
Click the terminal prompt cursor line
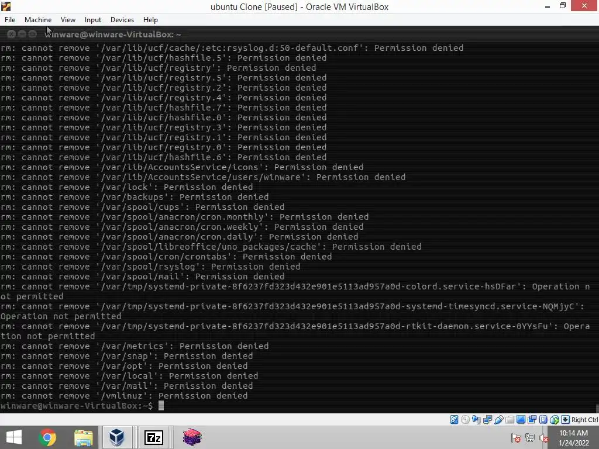(82, 406)
